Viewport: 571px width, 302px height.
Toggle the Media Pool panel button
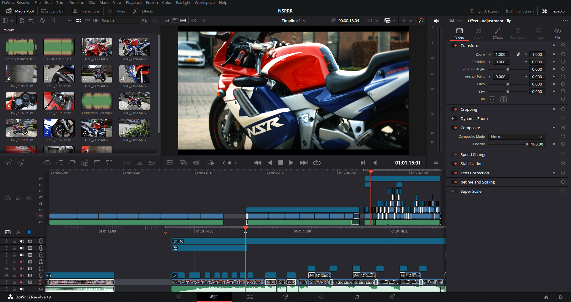(x=20, y=11)
